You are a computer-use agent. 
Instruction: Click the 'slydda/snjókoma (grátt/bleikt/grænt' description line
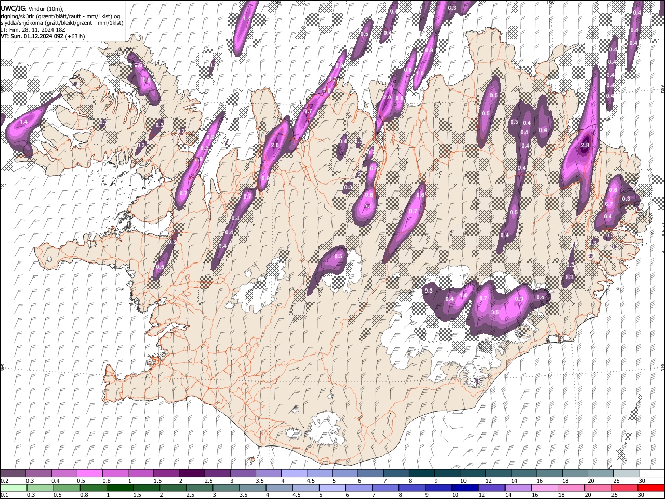tap(62, 23)
